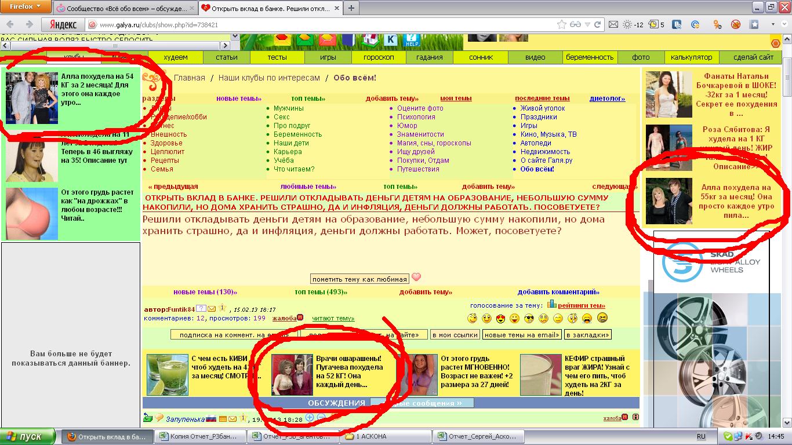
Task: Click the blue K house icon in the header
Action: click(391, 39)
